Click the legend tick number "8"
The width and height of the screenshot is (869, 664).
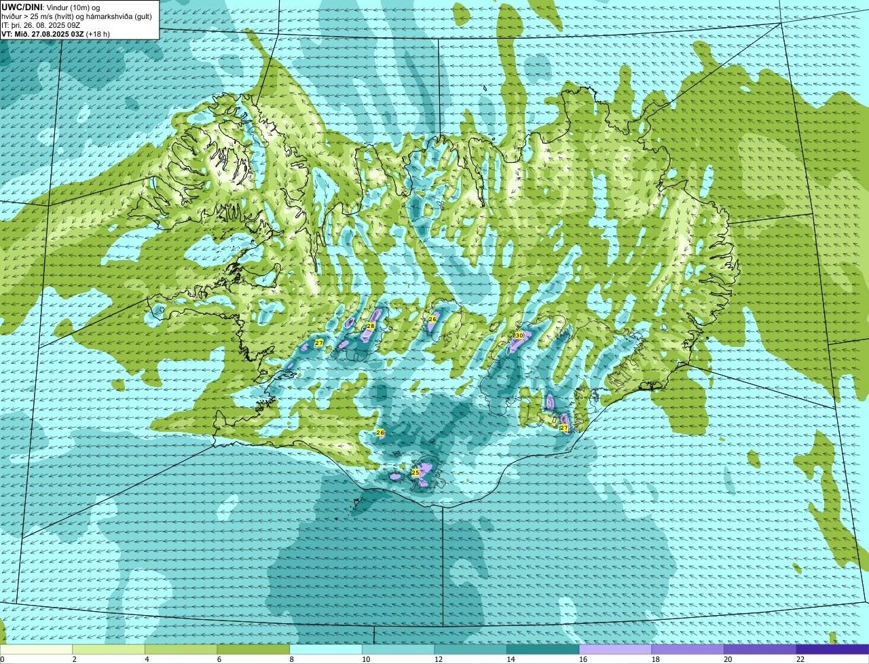pos(292,659)
